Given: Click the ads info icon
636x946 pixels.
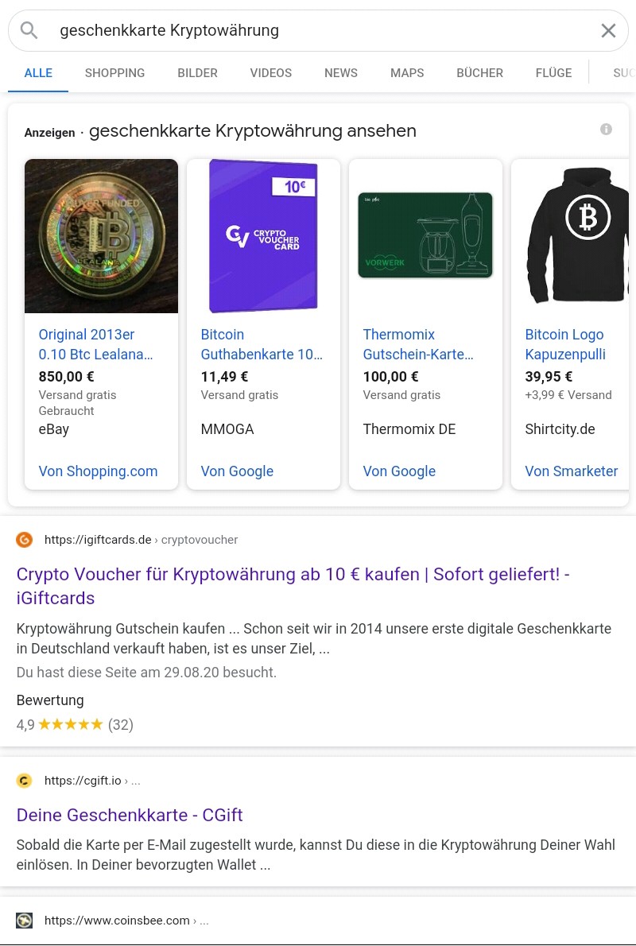Looking at the screenshot, I should [606, 130].
